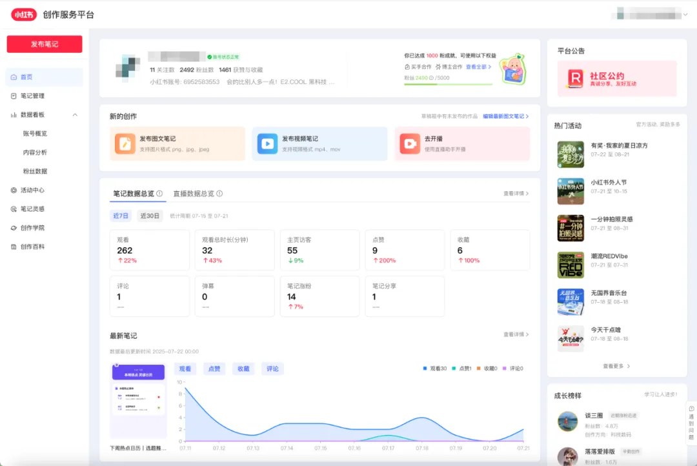Select 去开播 to start a livestream
Image resolution: width=697 pixels, height=466 pixels.
[x=462, y=143]
